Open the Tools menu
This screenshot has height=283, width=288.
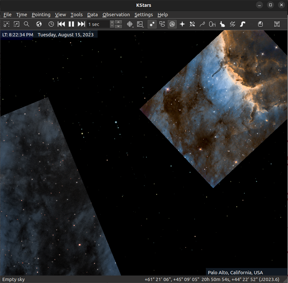(x=77, y=14)
